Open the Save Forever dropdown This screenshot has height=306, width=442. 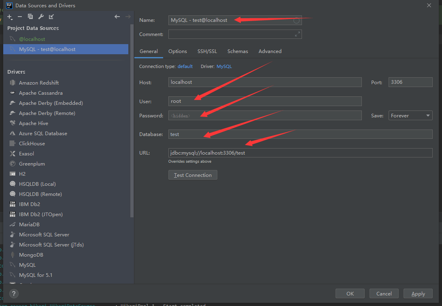[x=410, y=115]
